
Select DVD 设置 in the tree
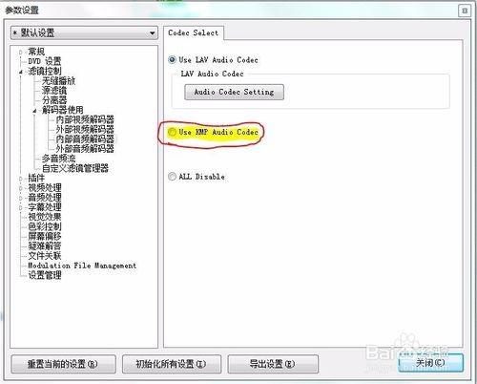point(45,61)
